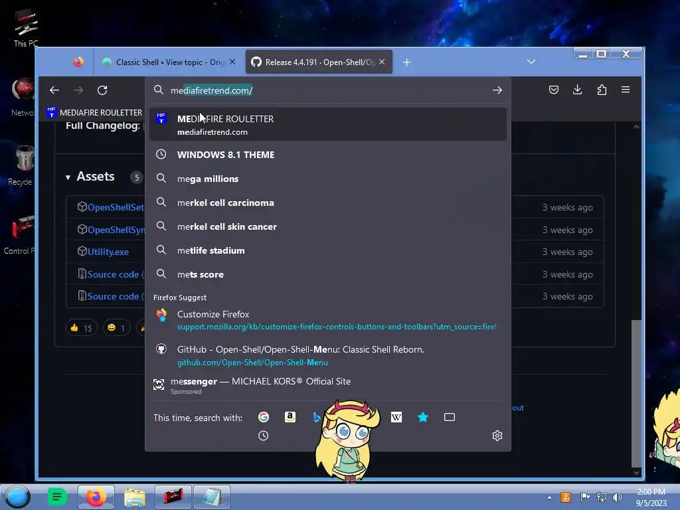The image size is (680, 510).
Task: Show hidden tray icons arrow
Action: coord(549,497)
